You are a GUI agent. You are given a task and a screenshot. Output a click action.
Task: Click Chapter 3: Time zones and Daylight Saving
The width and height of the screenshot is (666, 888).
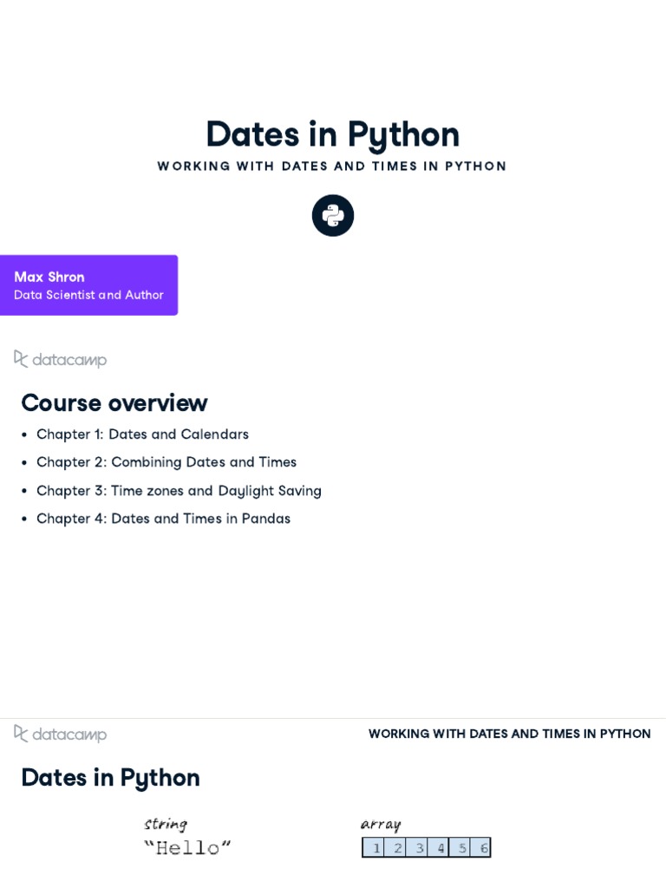[179, 491]
